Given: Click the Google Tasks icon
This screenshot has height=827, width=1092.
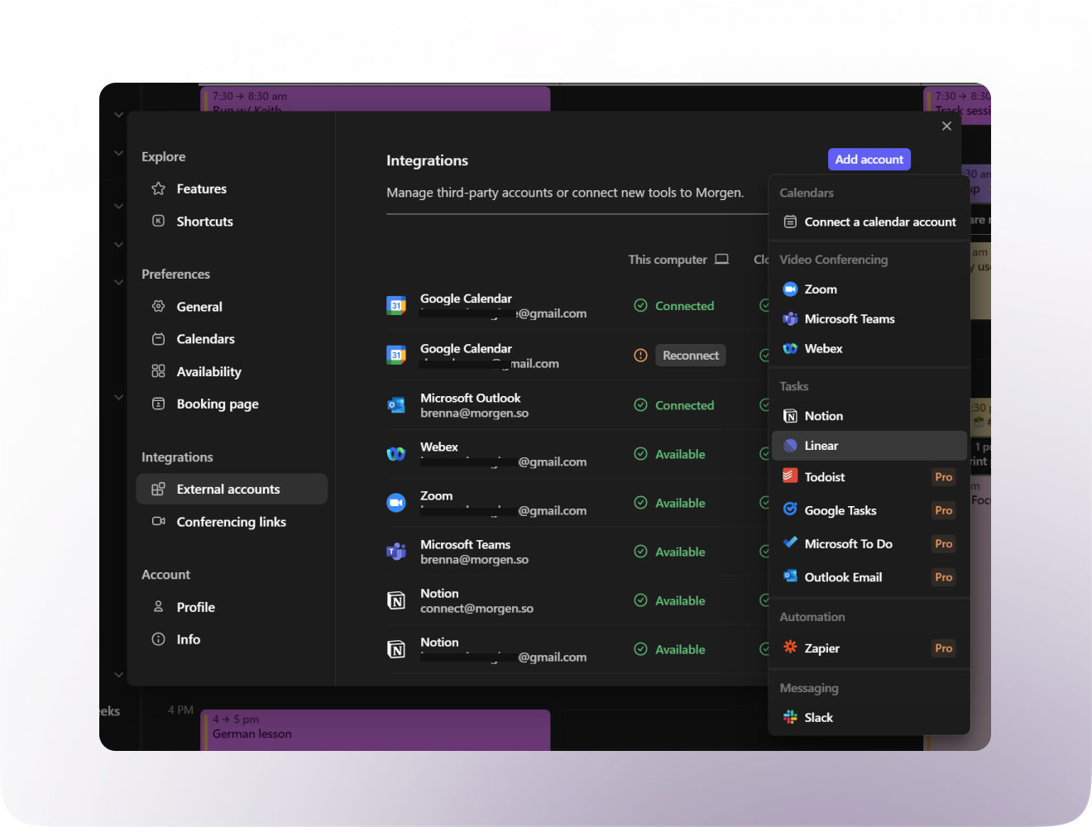Looking at the screenshot, I should [x=790, y=509].
